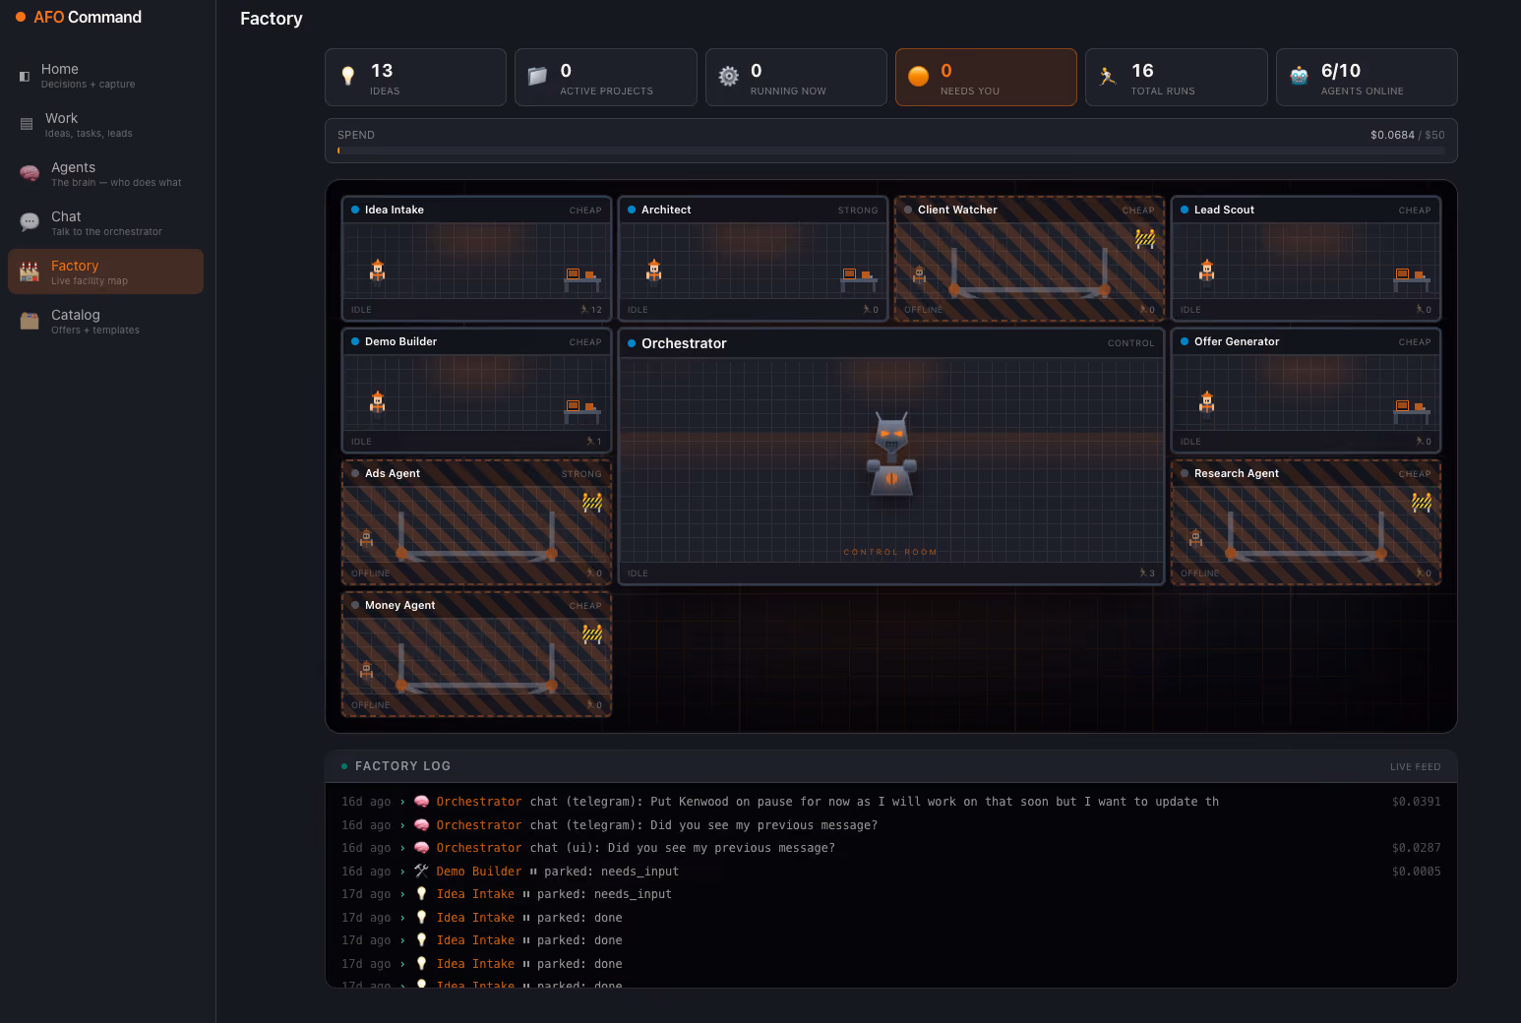Click the Catalog box icon
The width and height of the screenshot is (1521, 1023).
[30, 321]
